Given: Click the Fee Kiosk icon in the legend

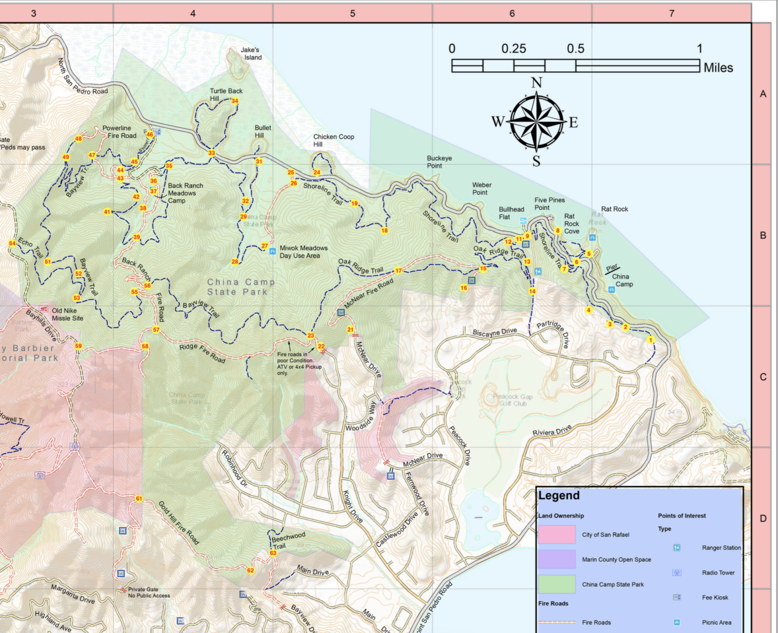Looking at the screenshot, I should pos(676,598).
